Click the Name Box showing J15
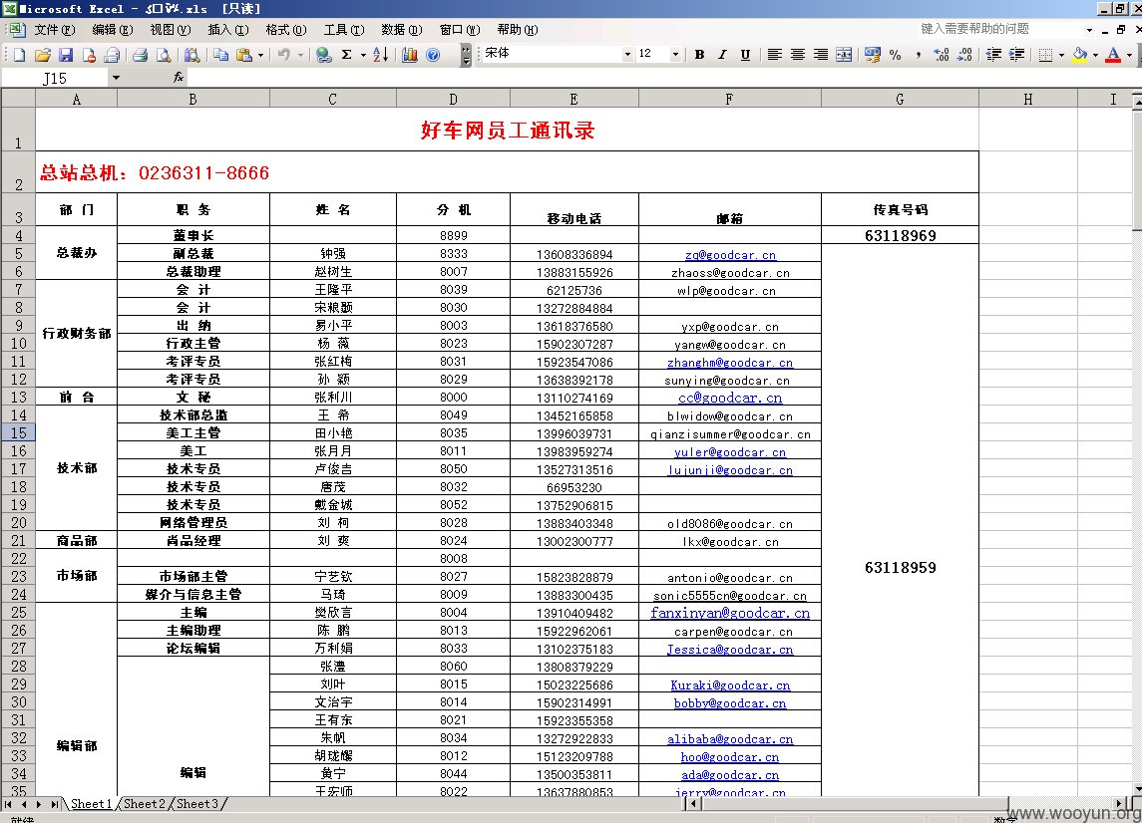Screen dimensions: 1142x823 point(55,77)
